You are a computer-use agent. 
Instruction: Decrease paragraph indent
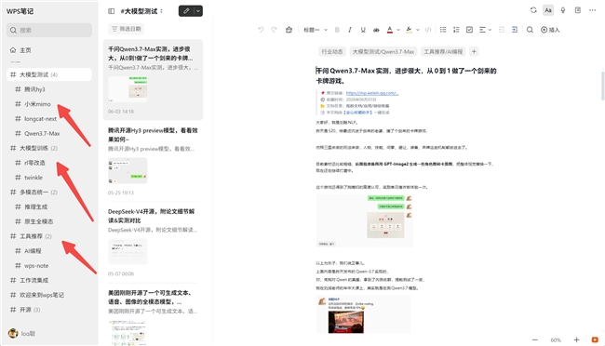502,30
